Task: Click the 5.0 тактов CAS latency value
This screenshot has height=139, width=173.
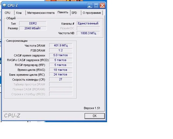Action: [x=61, y=55]
